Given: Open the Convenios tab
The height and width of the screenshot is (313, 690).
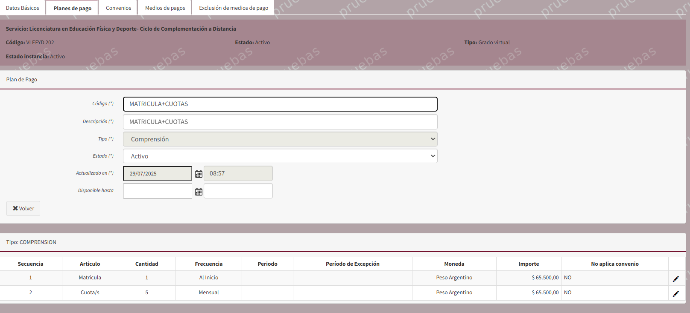Looking at the screenshot, I should coord(118,8).
